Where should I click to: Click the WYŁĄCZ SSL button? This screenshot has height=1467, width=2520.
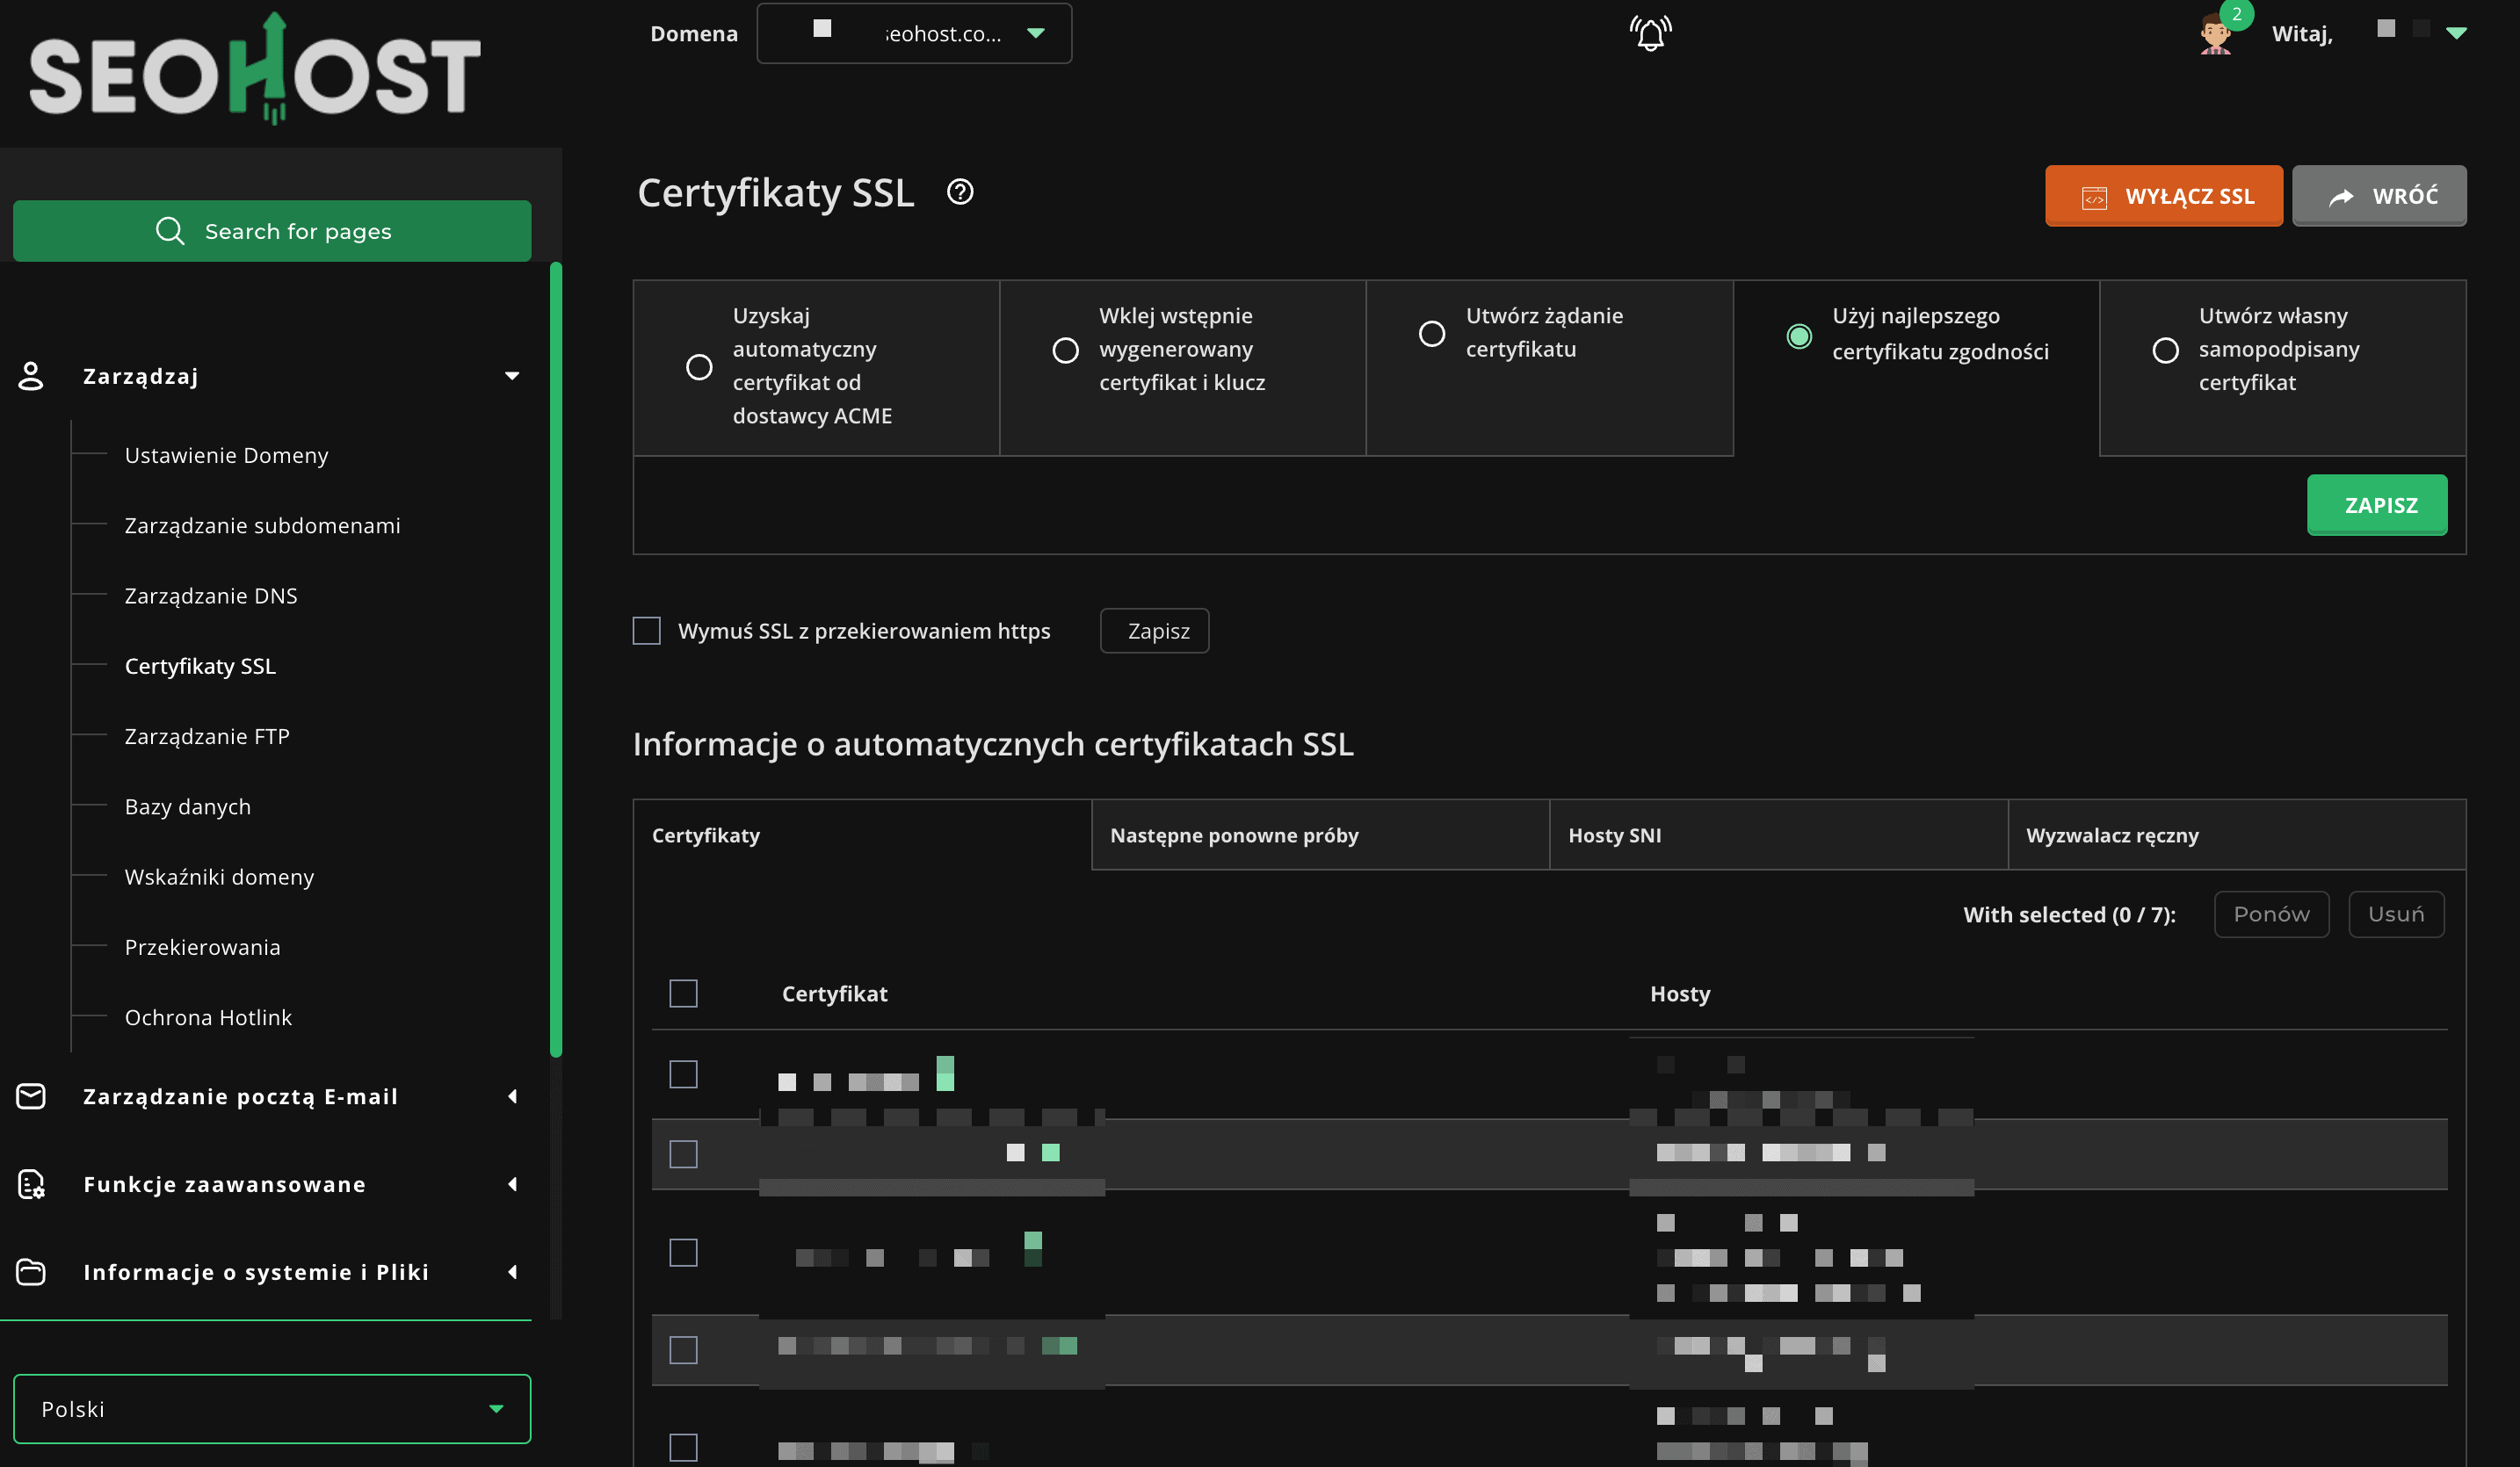point(2163,196)
